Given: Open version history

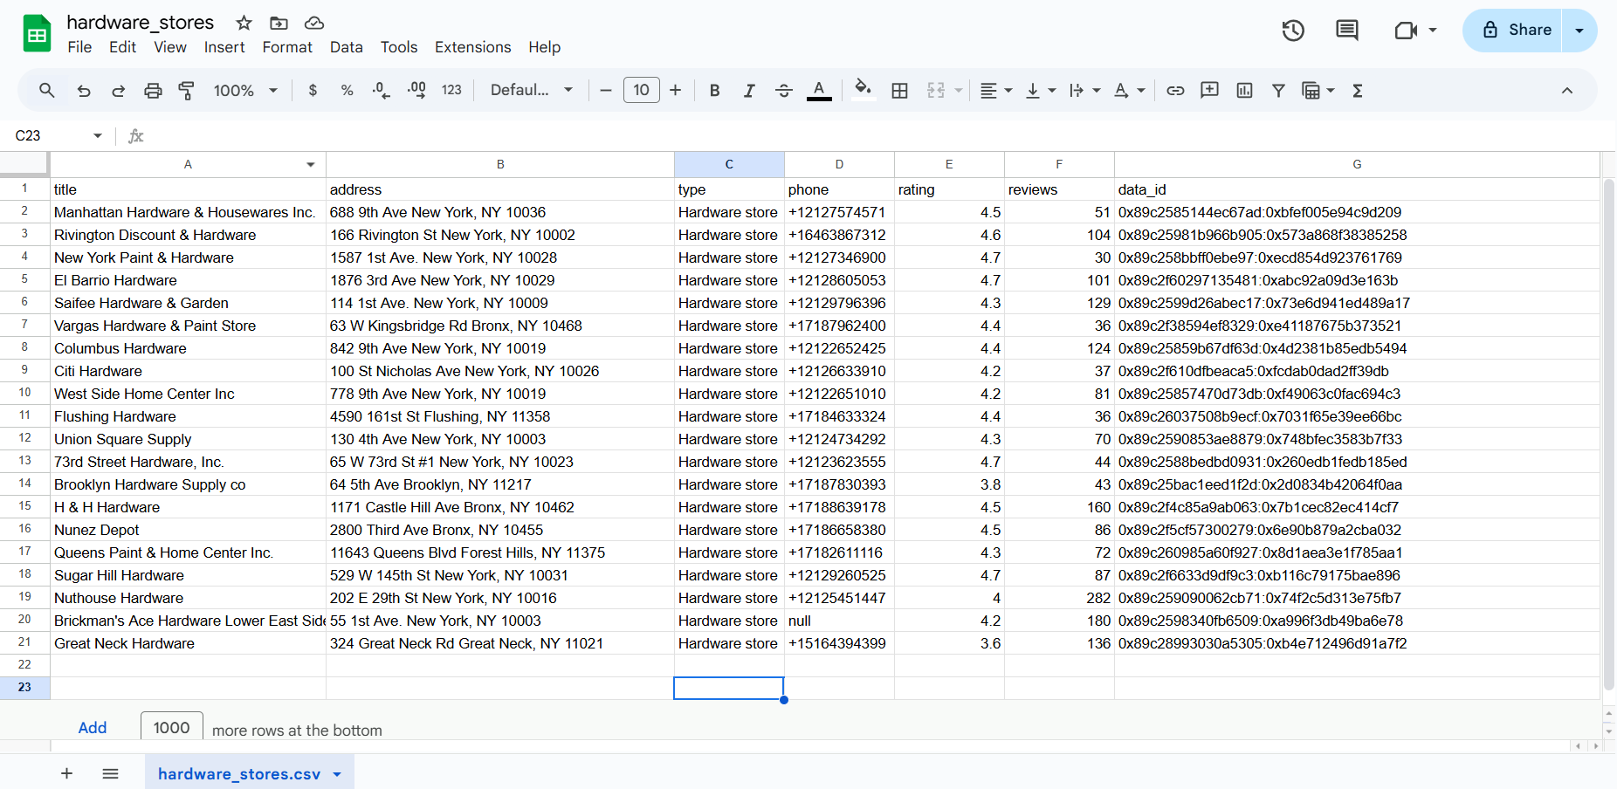Looking at the screenshot, I should tap(1292, 30).
